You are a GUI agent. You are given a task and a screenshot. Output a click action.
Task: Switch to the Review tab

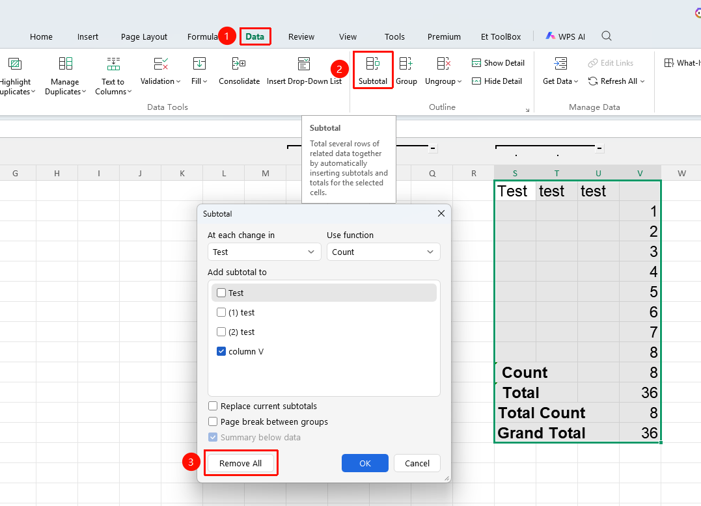(301, 36)
